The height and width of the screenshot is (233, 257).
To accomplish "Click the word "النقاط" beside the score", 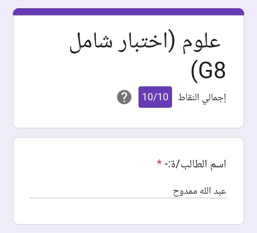I will pyautogui.click(x=190, y=97).
